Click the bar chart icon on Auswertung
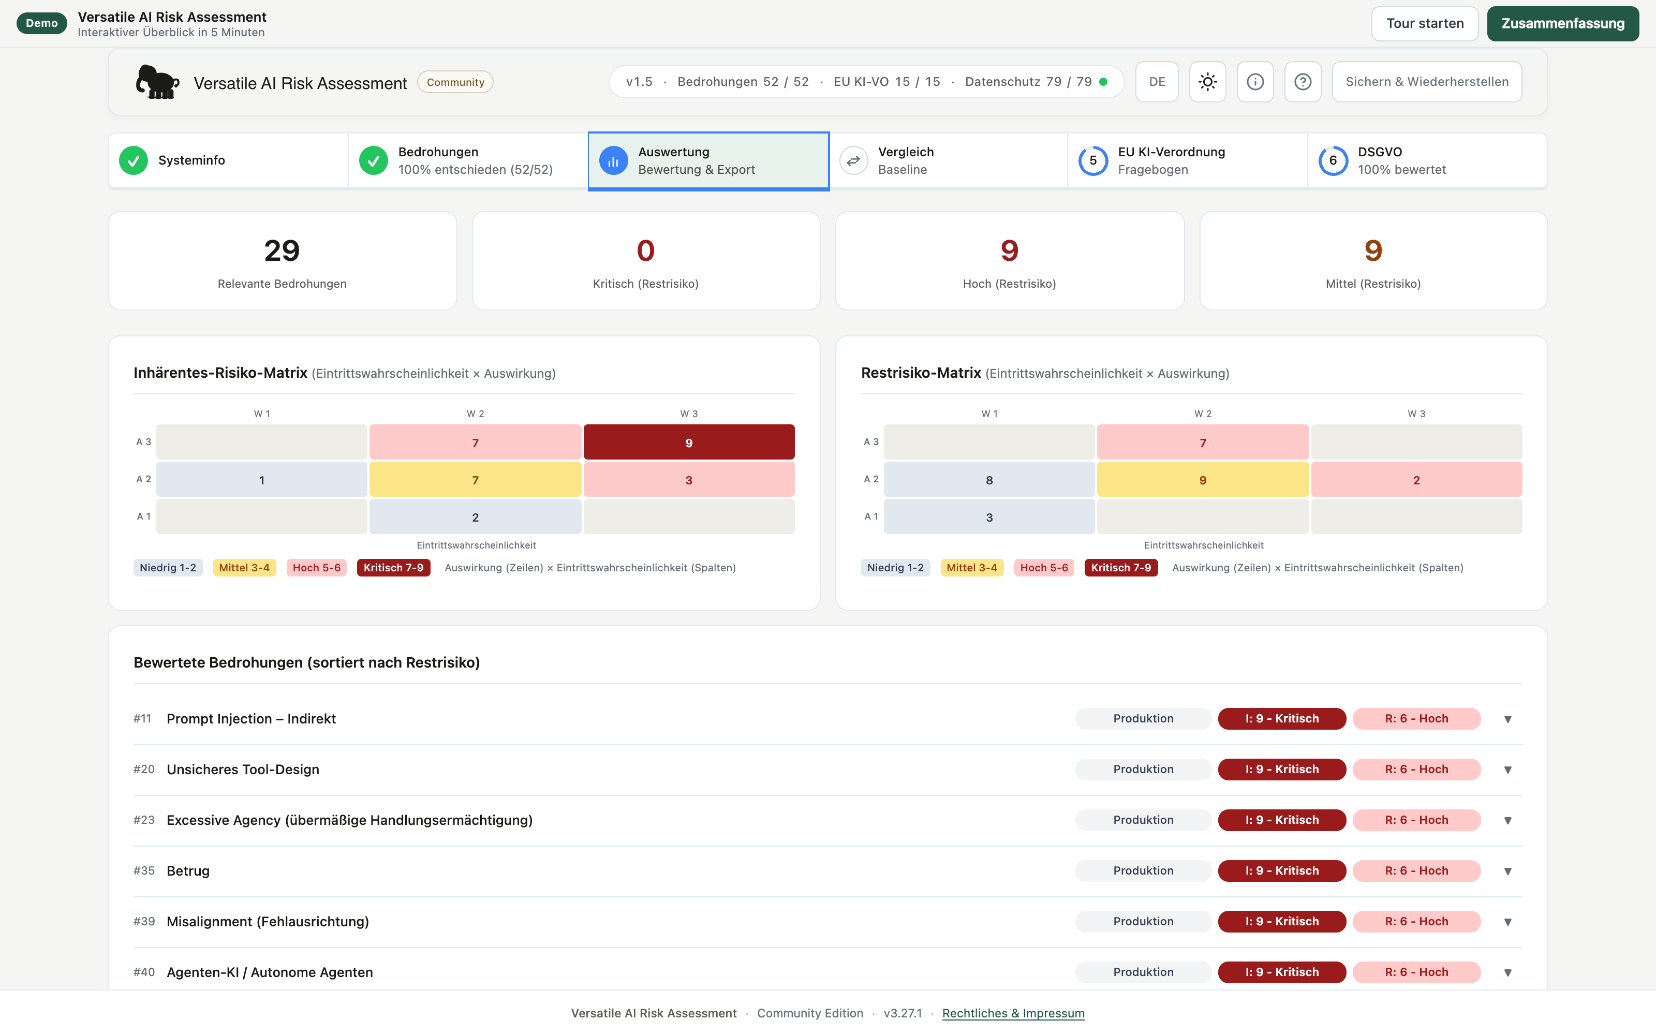 tap(613, 161)
